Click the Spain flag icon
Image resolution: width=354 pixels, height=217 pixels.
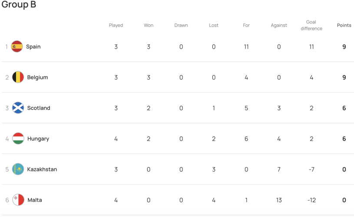[17, 46]
